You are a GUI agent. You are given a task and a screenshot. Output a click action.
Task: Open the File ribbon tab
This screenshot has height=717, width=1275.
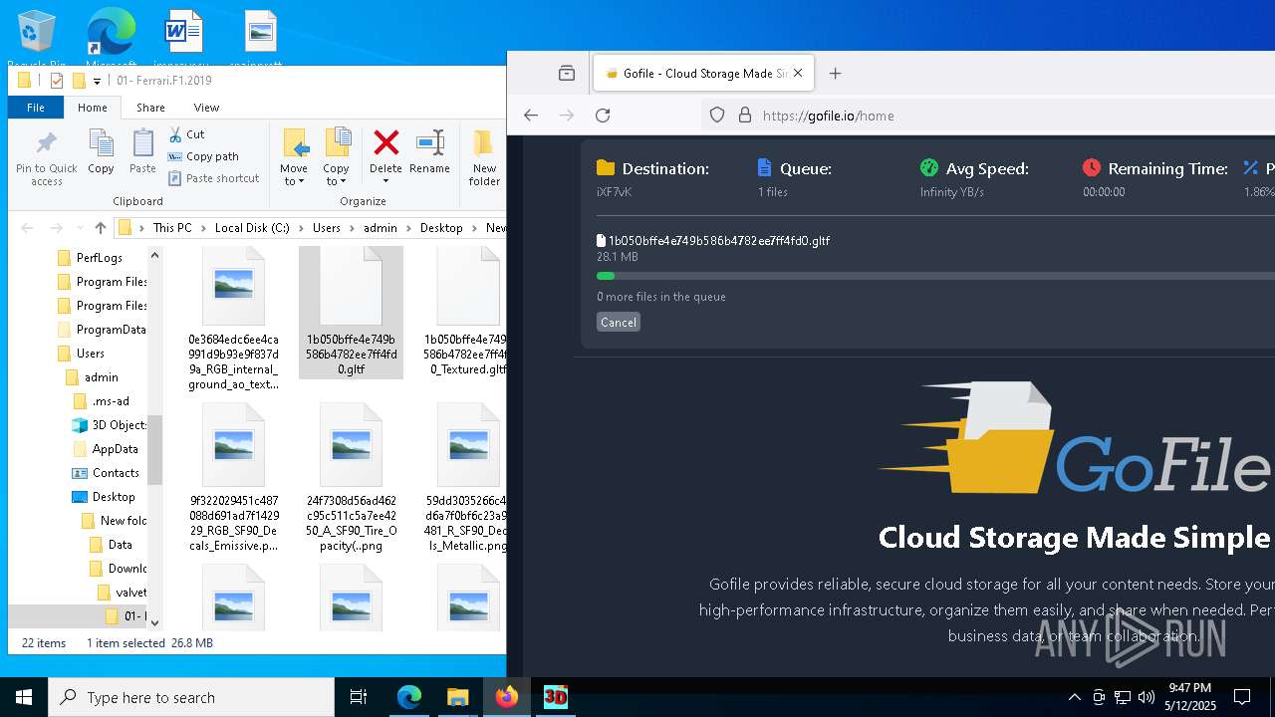click(x=36, y=108)
